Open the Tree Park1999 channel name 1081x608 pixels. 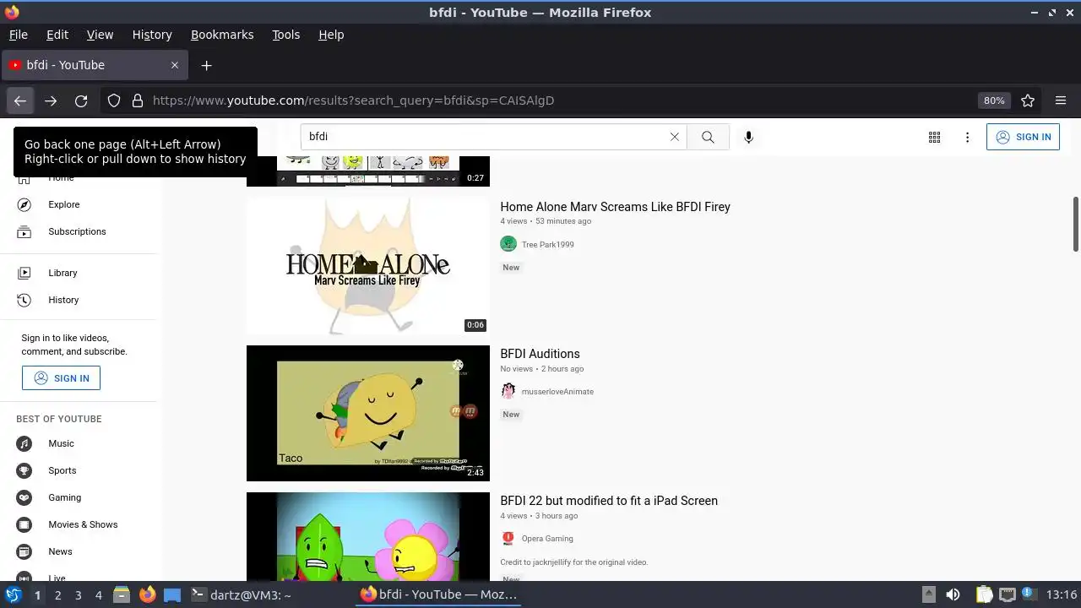tap(547, 245)
